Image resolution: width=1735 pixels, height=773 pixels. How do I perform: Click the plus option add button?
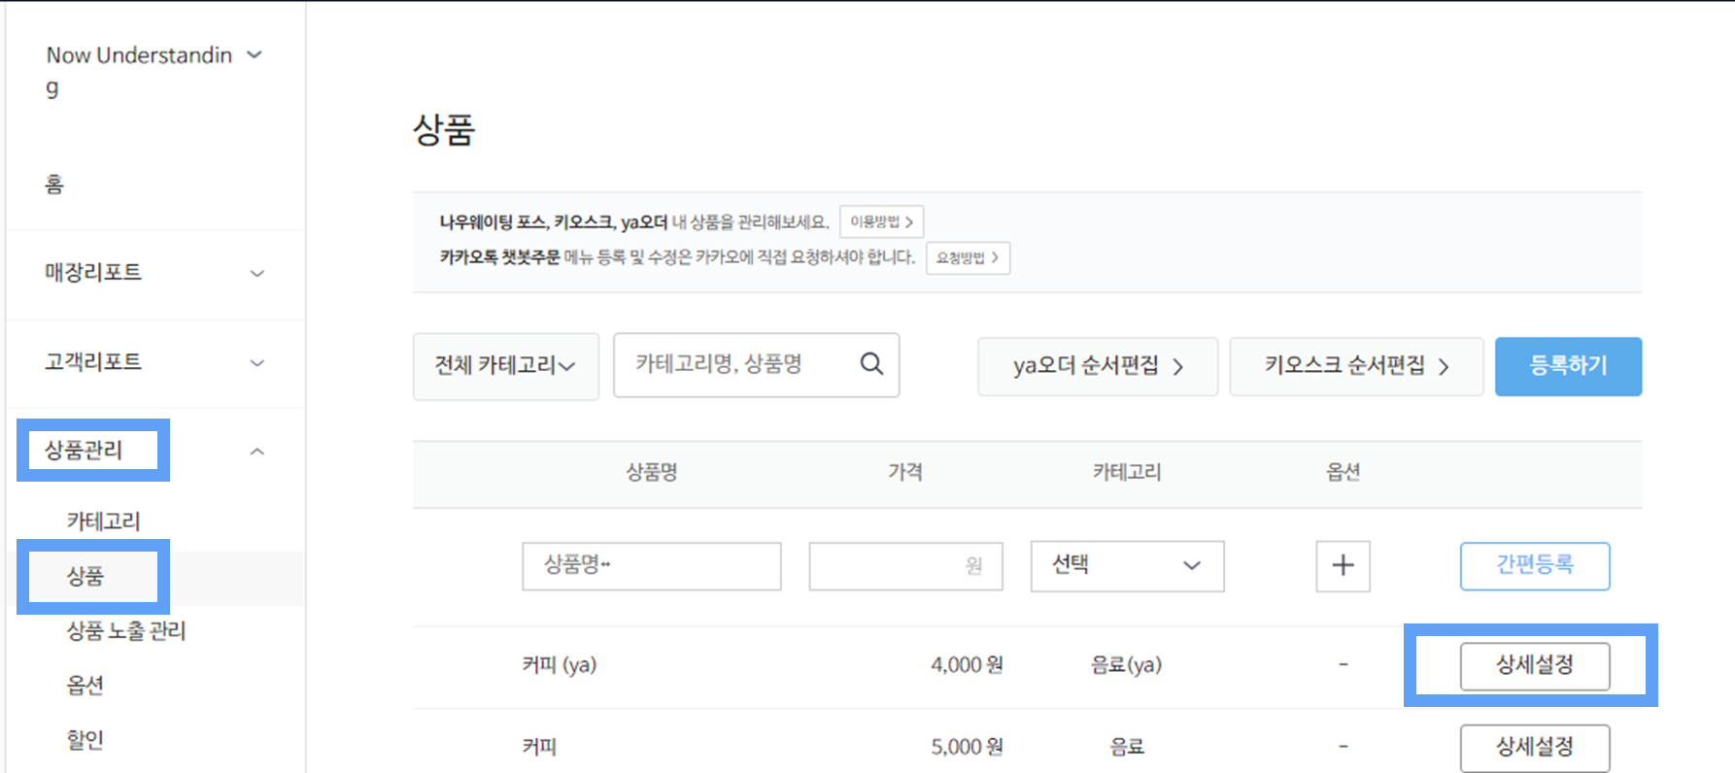coord(1343,566)
